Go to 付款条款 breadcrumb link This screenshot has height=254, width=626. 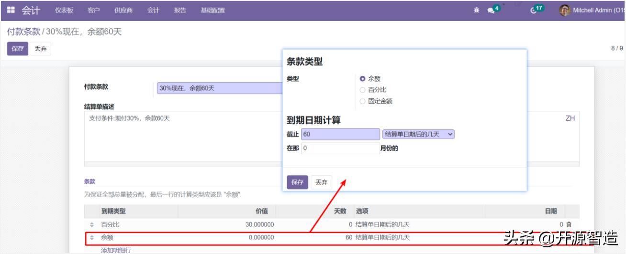[x=23, y=32]
